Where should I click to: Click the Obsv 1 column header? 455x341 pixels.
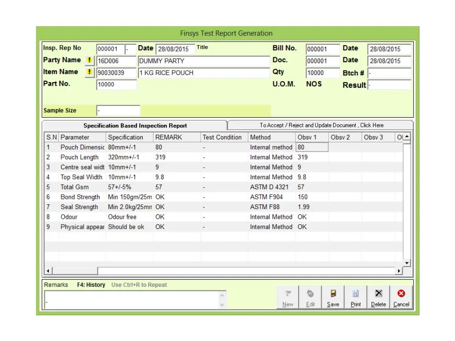[x=312, y=137]
